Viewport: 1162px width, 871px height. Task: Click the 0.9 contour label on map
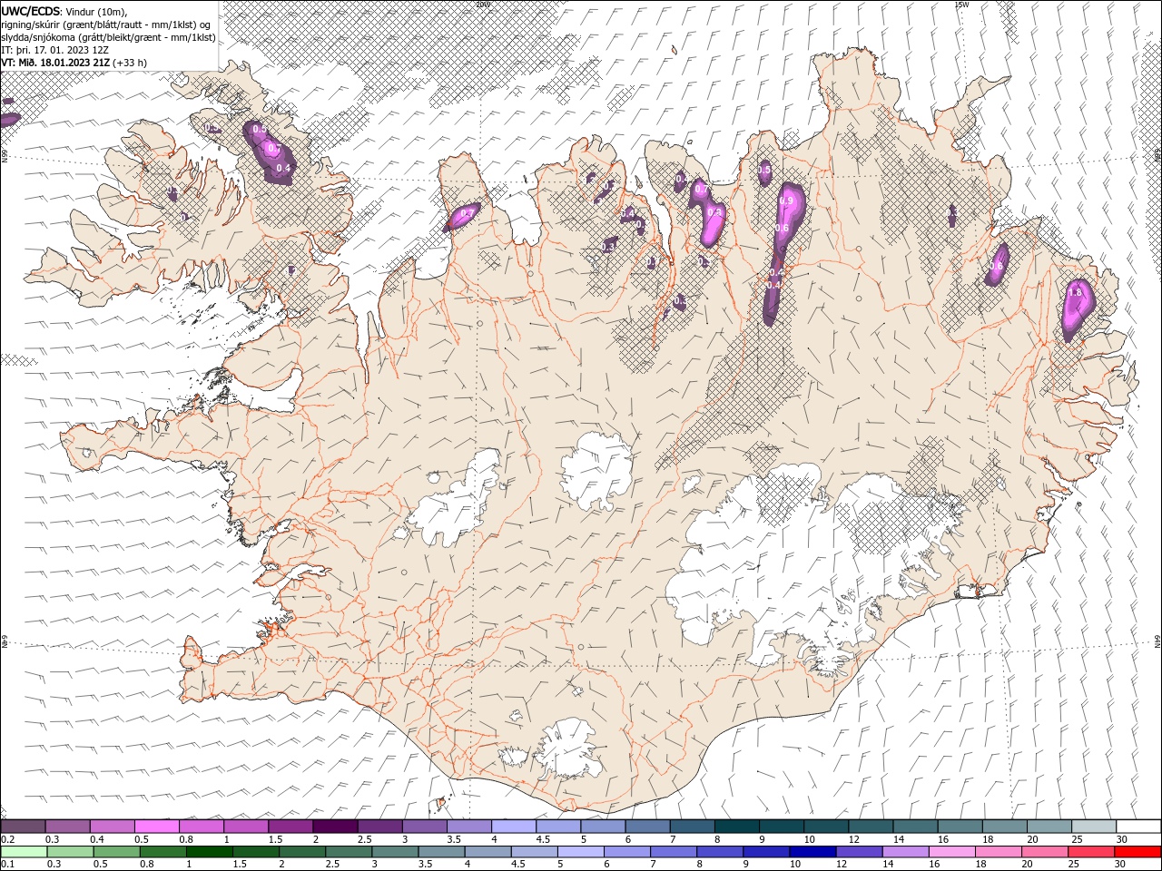pyautogui.click(x=787, y=201)
